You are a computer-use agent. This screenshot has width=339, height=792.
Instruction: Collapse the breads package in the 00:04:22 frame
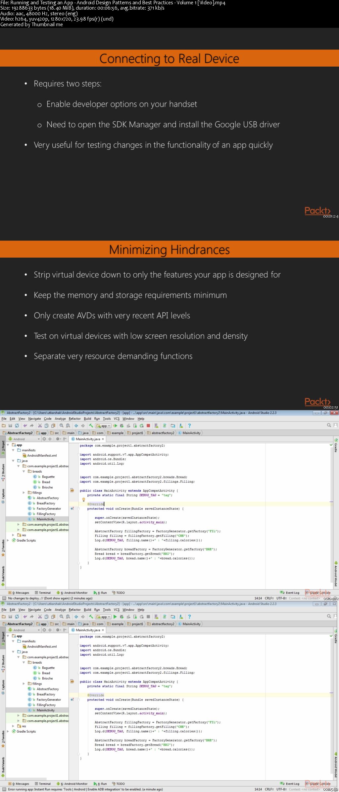click(24, 471)
